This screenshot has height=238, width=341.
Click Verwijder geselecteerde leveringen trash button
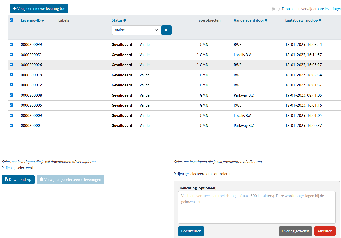pos(70,180)
